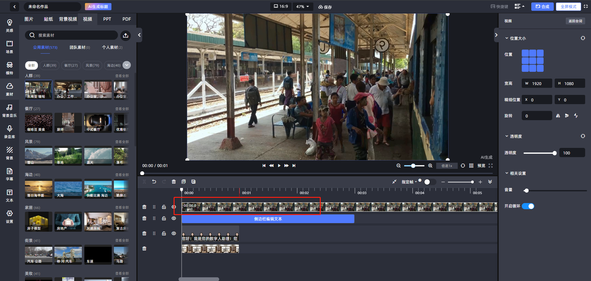
Task: Delete selected clip with toolbar trash icon
Action: point(174,182)
